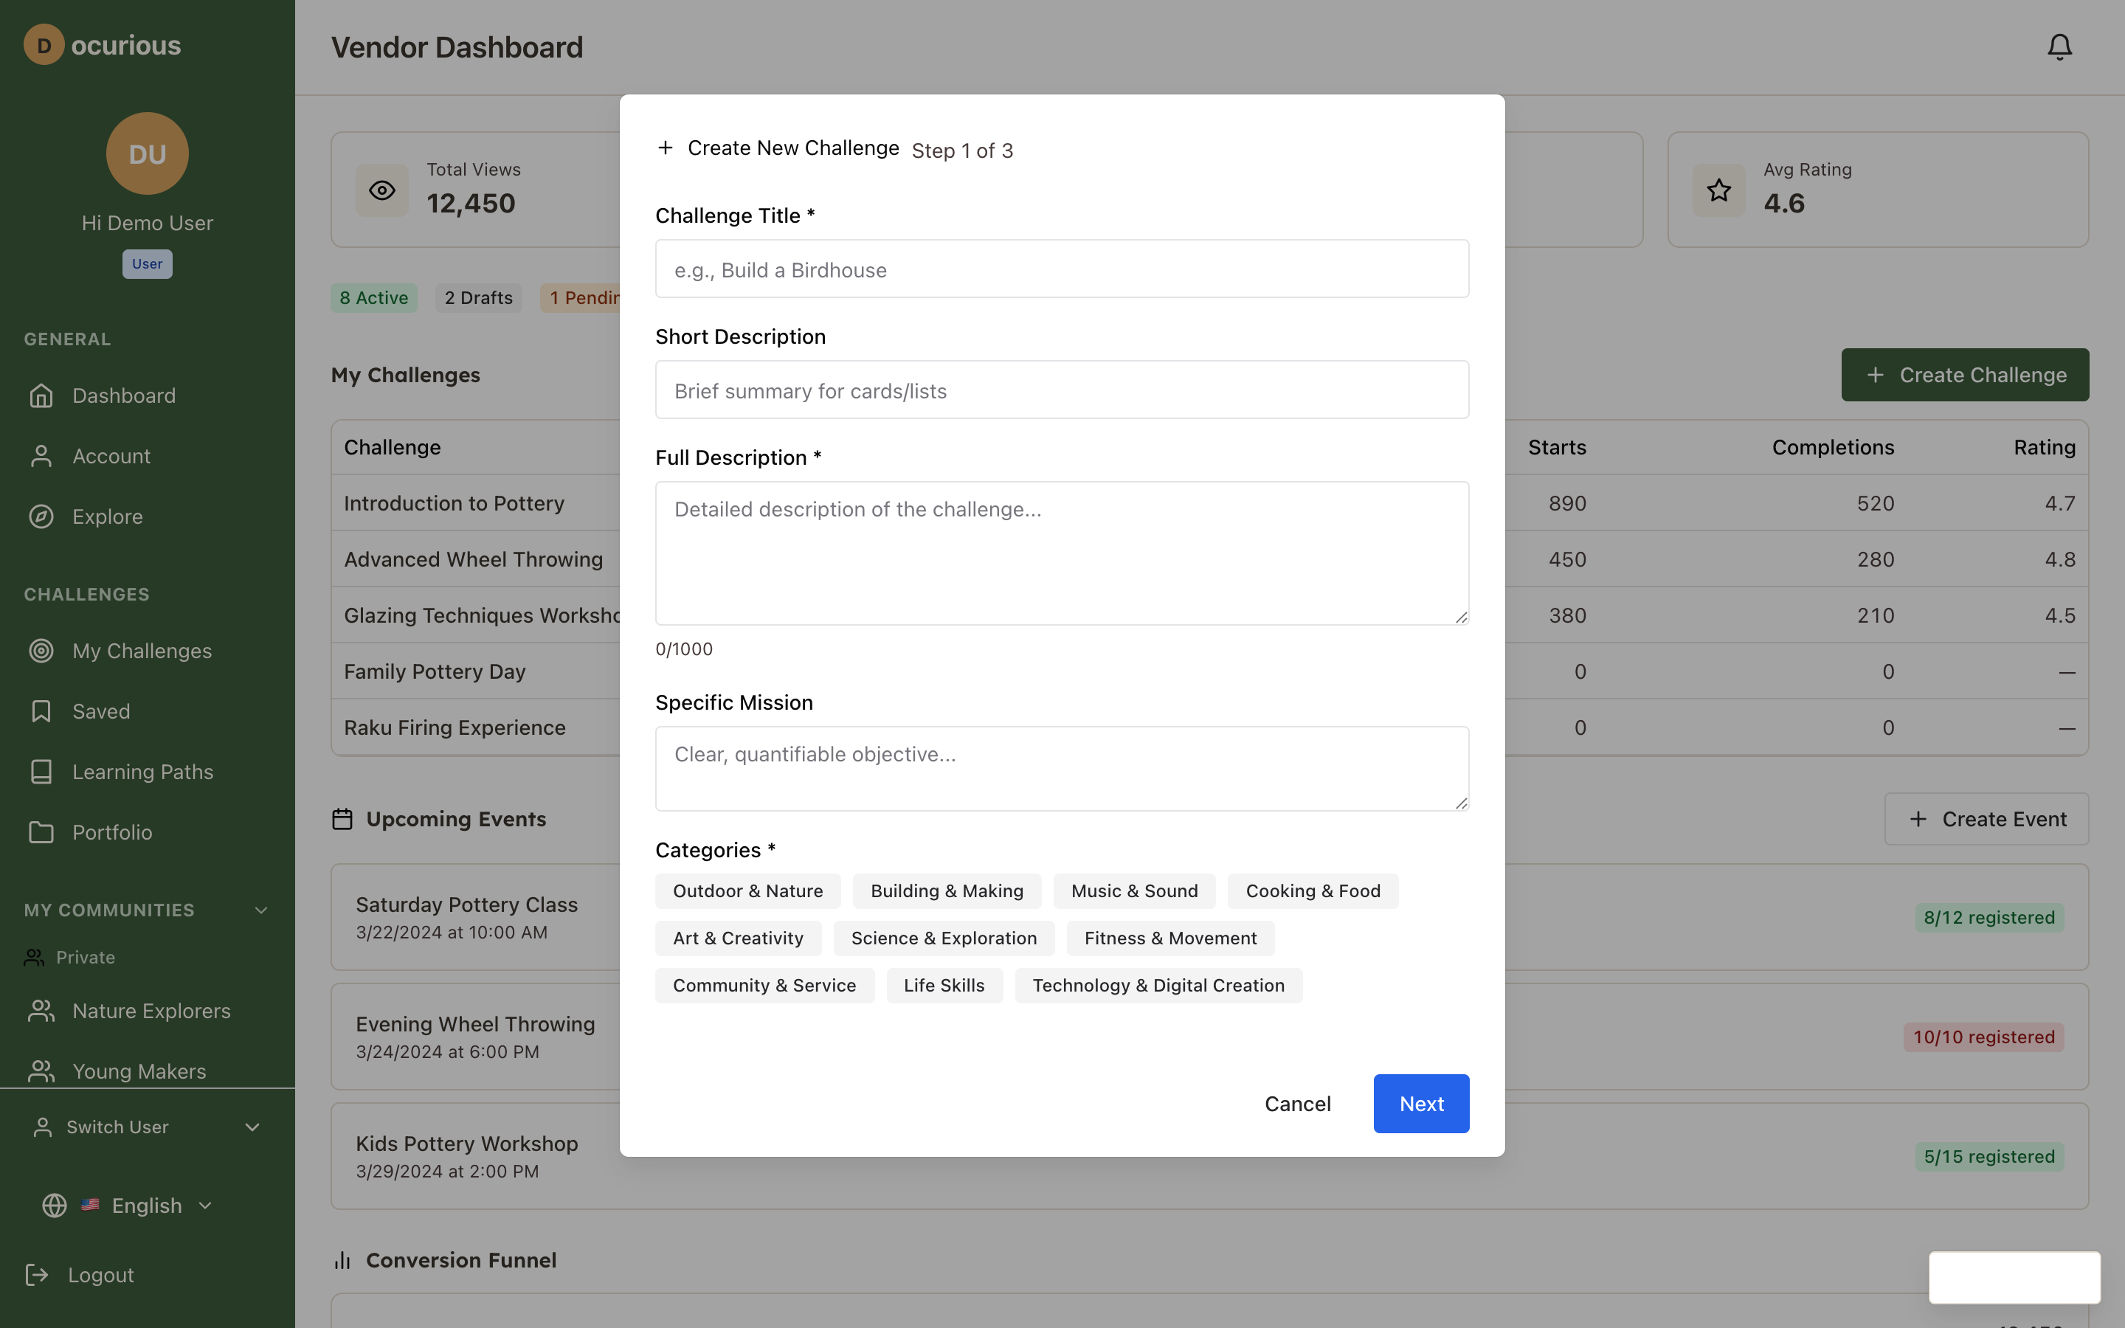
Task: Expand the Switch User dropdown
Action: 253,1127
